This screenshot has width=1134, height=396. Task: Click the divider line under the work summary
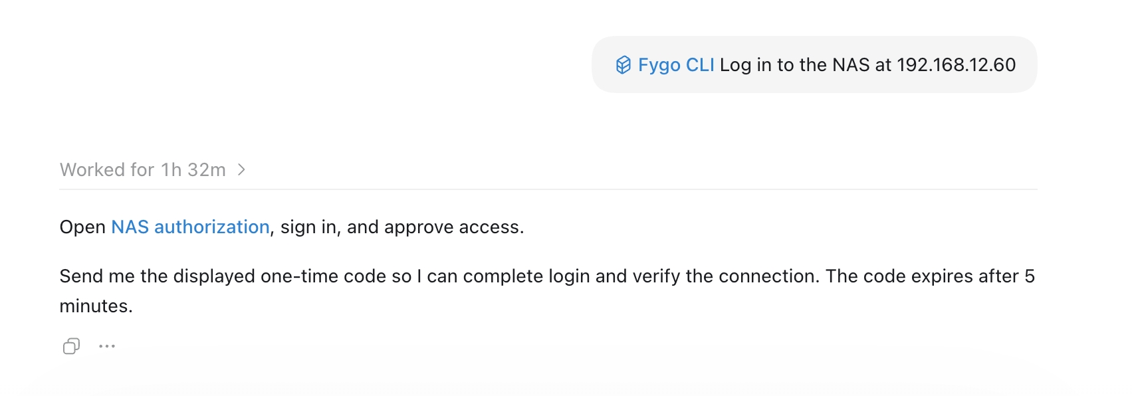[x=548, y=189]
